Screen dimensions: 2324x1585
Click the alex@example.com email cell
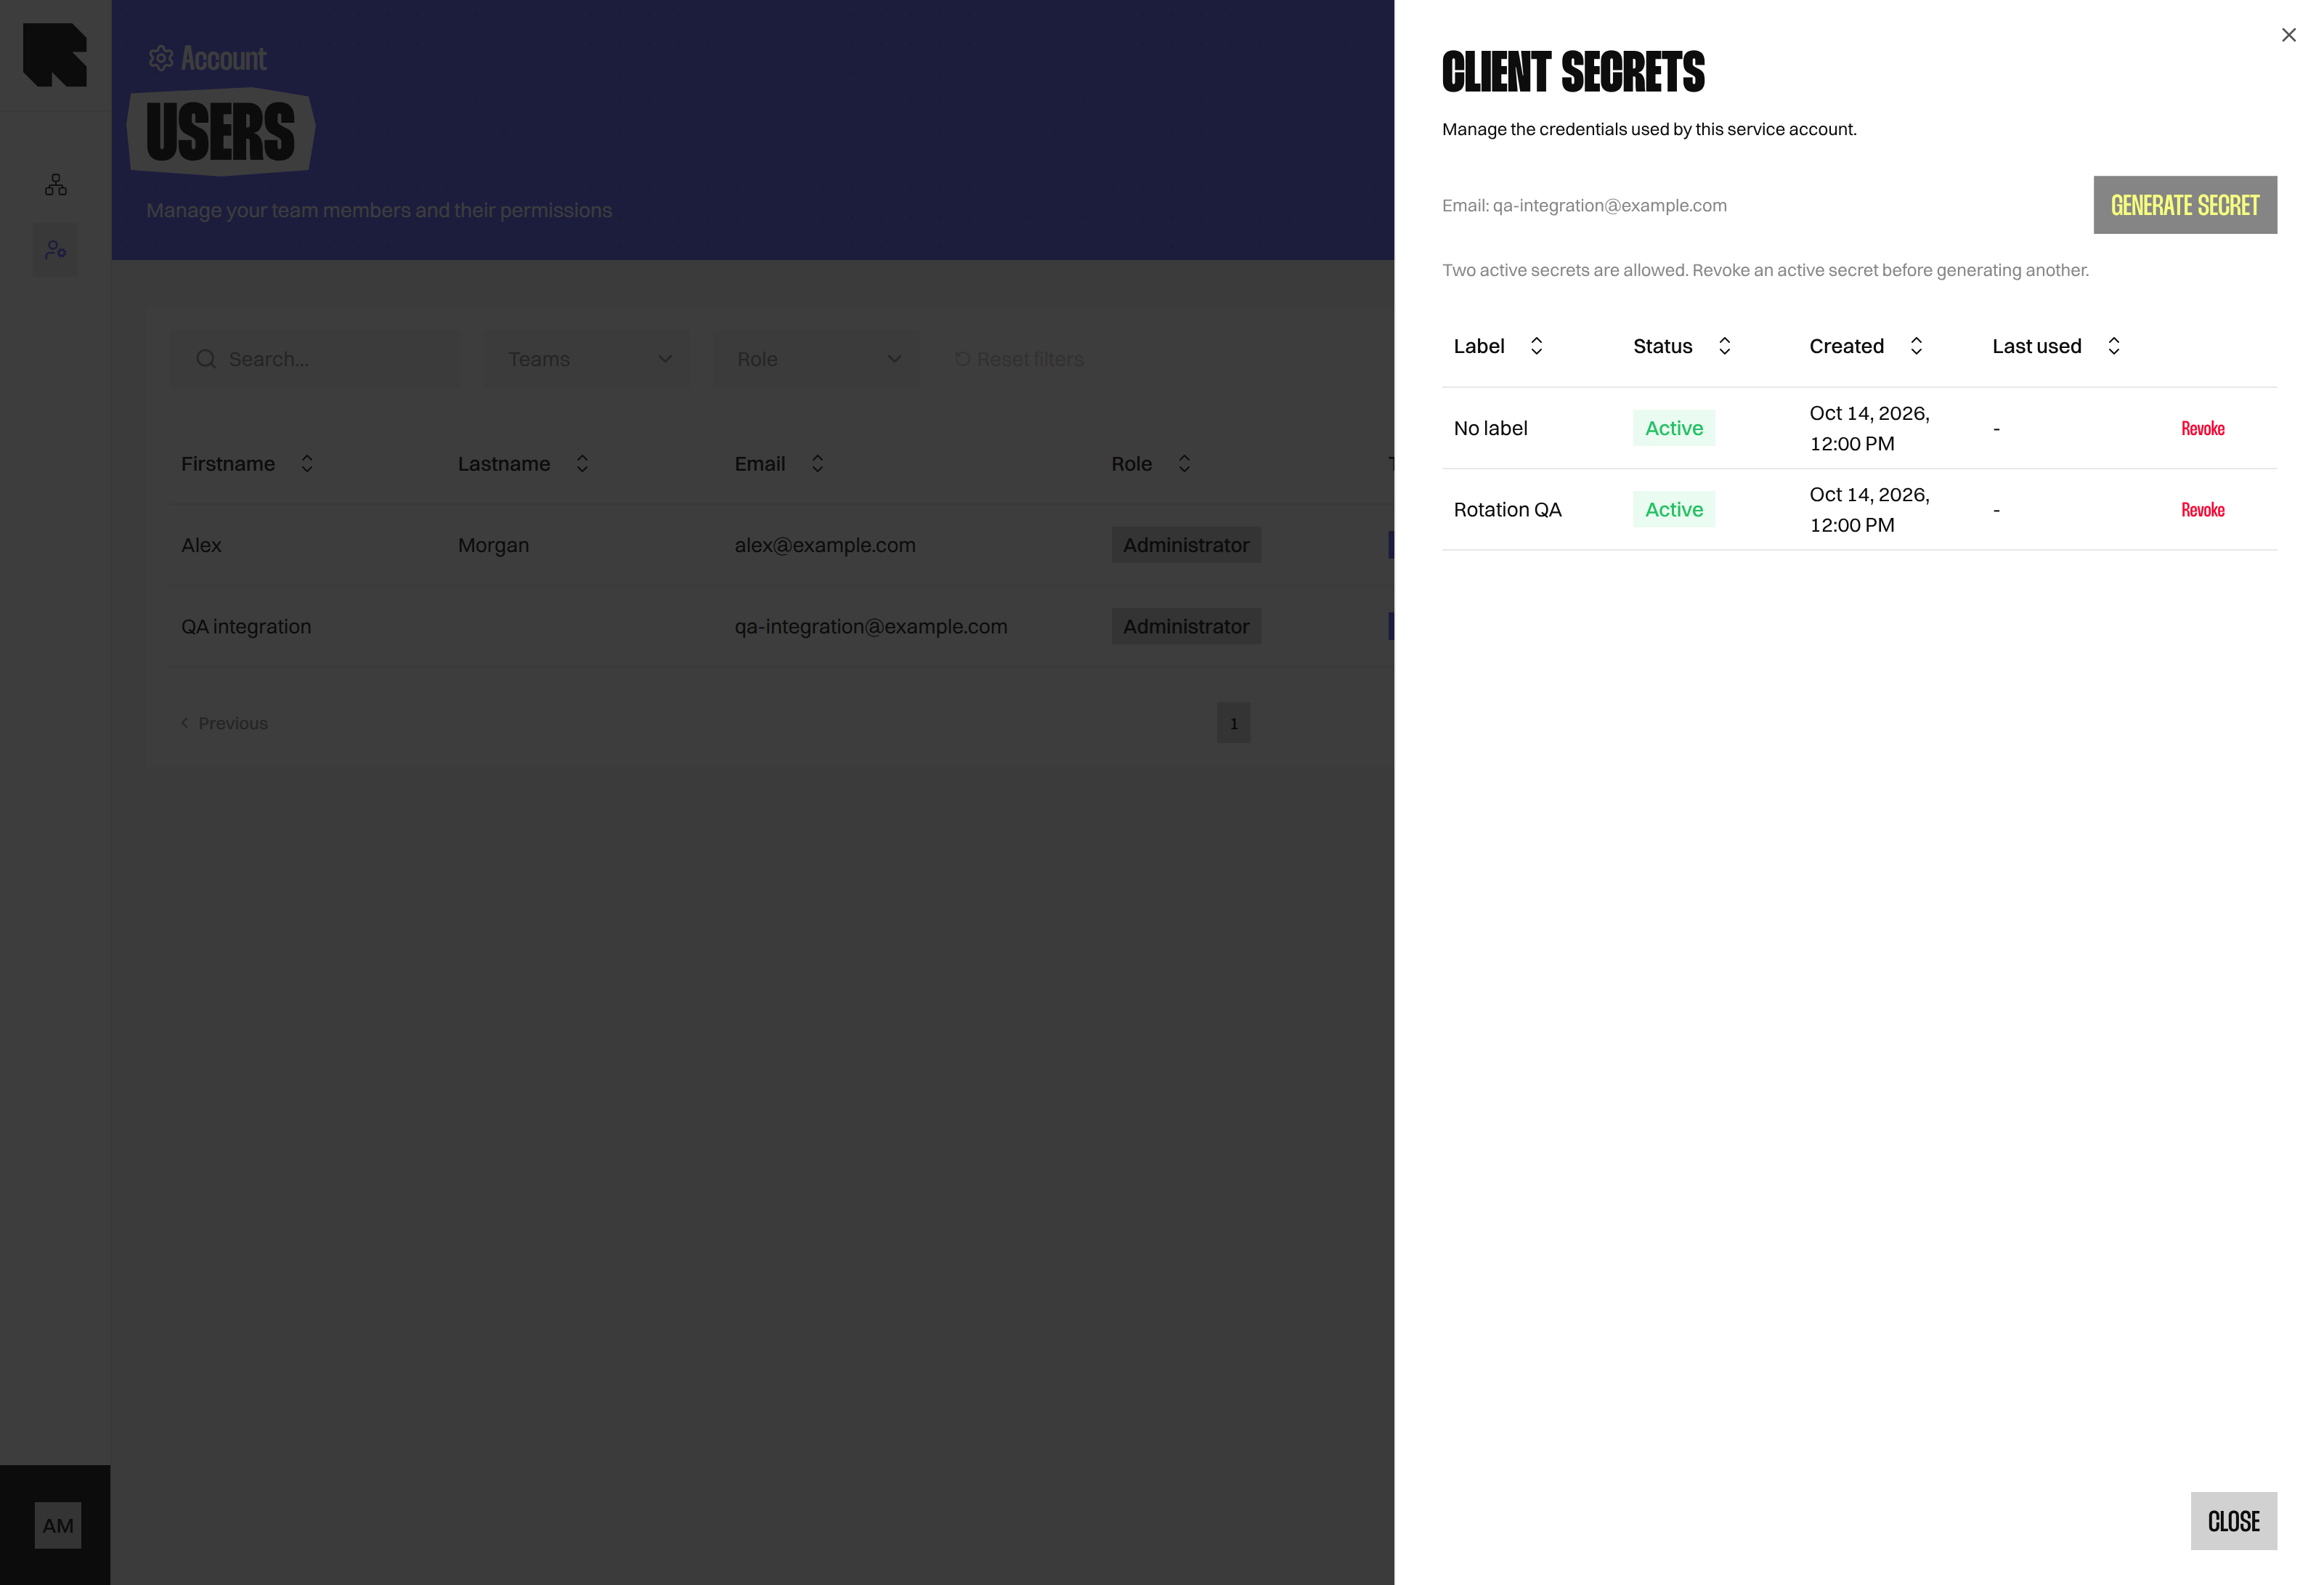click(824, 545)
